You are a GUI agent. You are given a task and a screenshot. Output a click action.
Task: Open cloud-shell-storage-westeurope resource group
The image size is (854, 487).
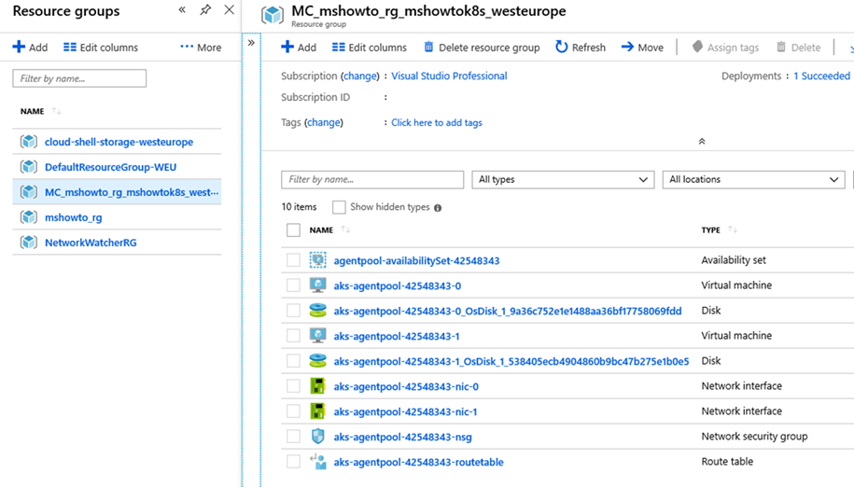[119, 142]
